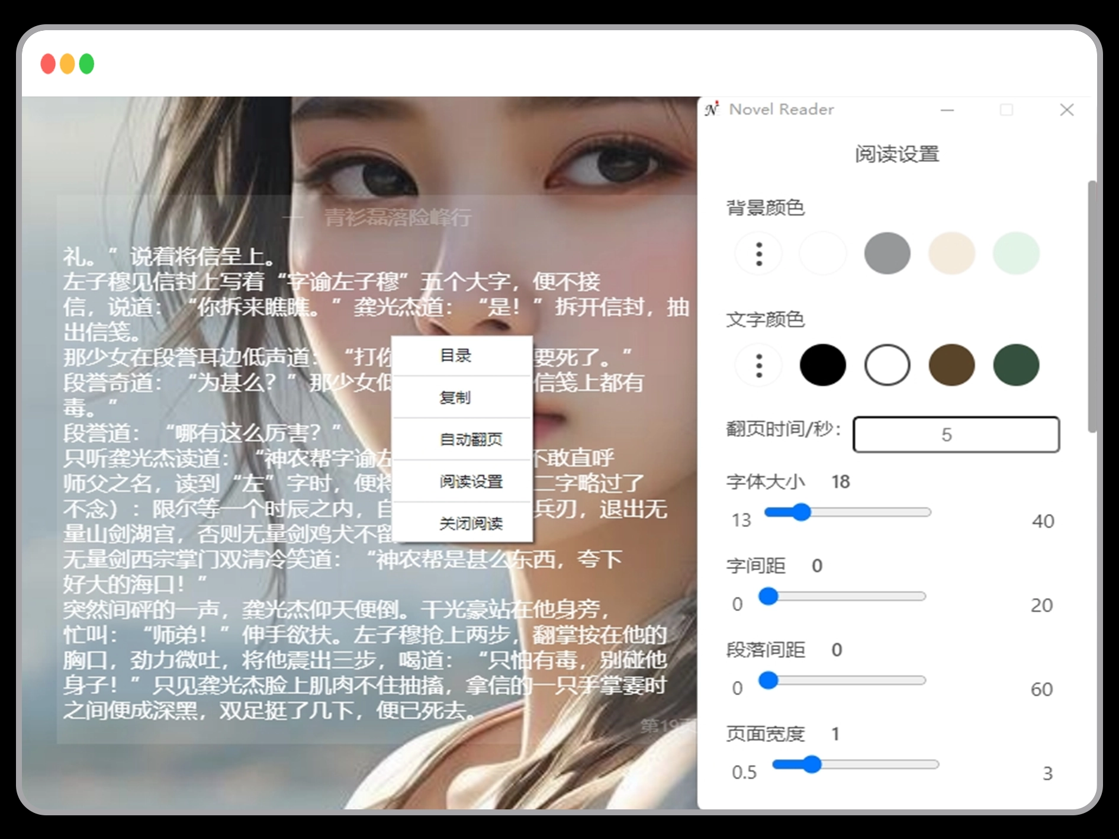Click the text line 好大的海口
Screen dimensions: 1119x839
tap(135, 585)
